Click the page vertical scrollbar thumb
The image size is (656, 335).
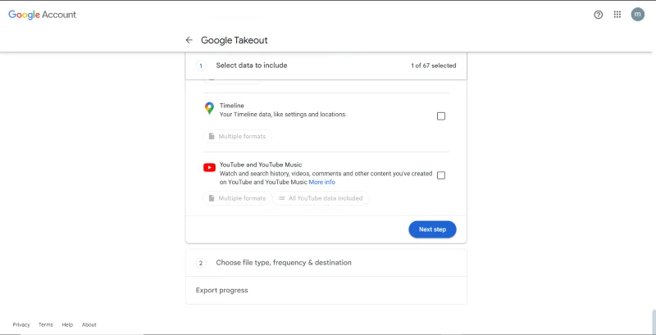pos(654,322)
